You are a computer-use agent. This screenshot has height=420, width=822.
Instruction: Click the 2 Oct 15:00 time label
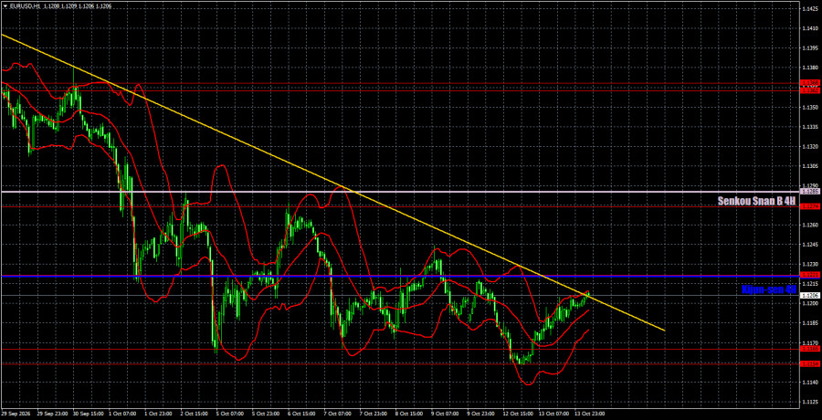pyautogui.click(x=195, y=414)
